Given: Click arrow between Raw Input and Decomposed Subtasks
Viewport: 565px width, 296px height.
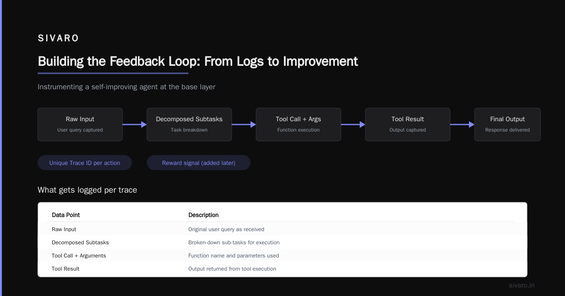Looking at the screenshot, I should pyautogui.click(x=135, y=125).
